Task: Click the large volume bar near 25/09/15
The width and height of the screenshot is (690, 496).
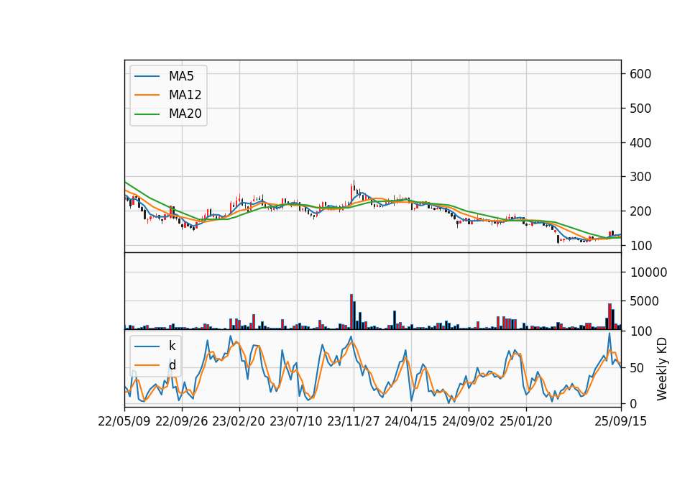Action: [610, 316]
